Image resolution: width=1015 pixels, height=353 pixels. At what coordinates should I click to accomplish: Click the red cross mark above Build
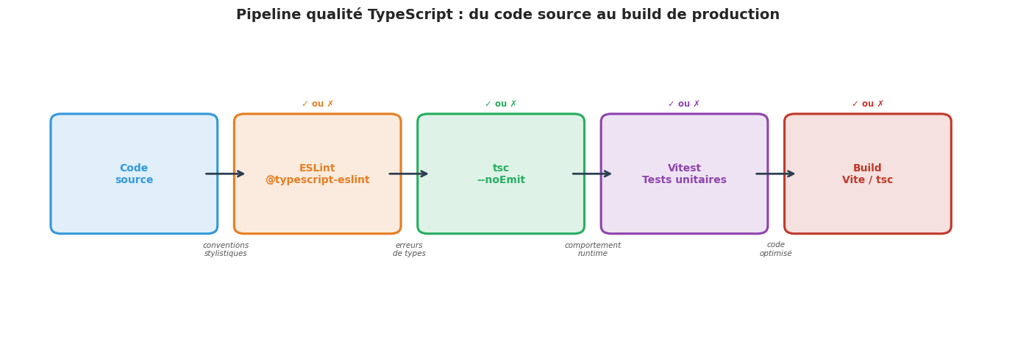click(880, 104)
